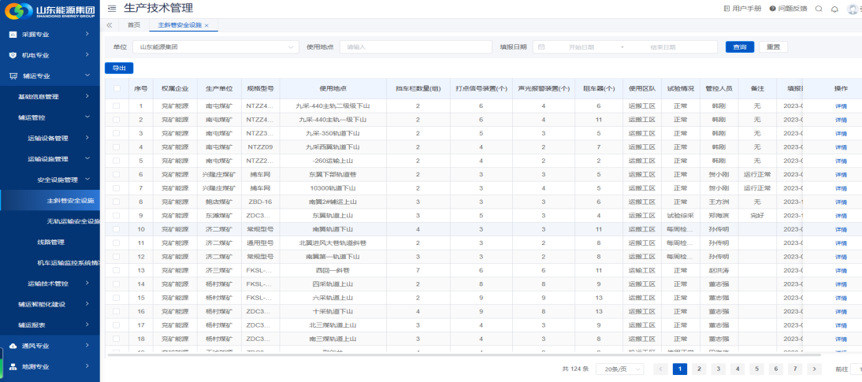Collapse the 辅运专业 sidebar section
Viewport: 862px width, 382px height.
pyautogui.click(x=87, y=76)
